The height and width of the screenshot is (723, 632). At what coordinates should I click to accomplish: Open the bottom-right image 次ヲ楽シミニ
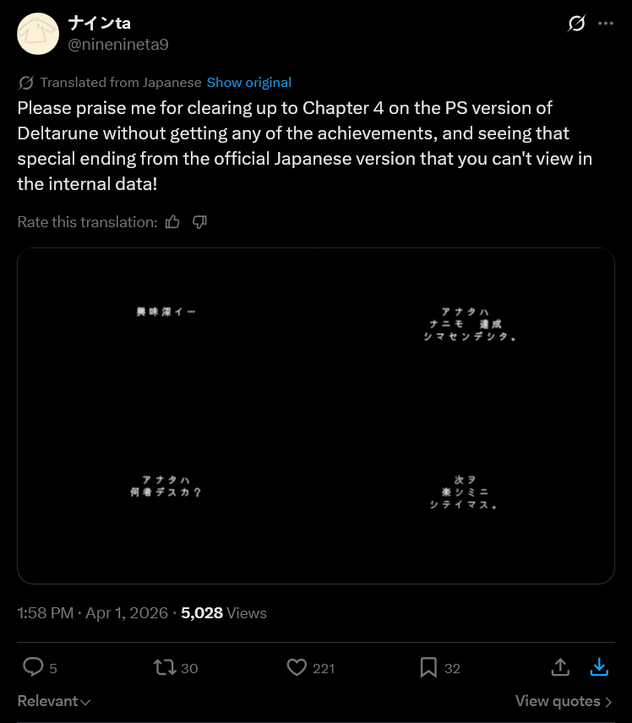(466, 500)
